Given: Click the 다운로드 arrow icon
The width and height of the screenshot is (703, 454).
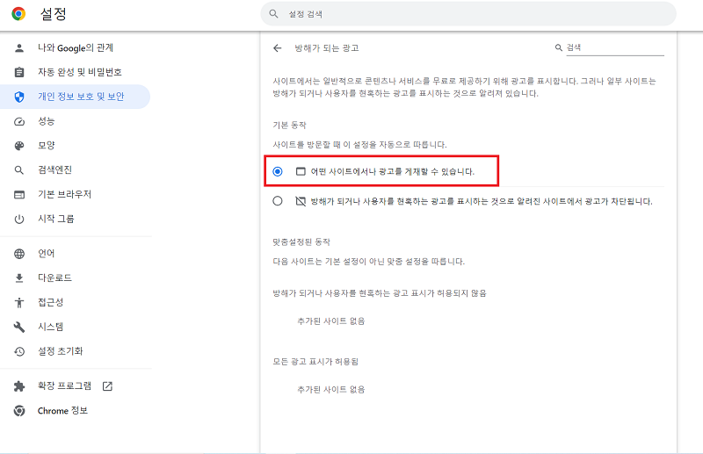Looking at the screenshot, I should click(x=19, y=278).
